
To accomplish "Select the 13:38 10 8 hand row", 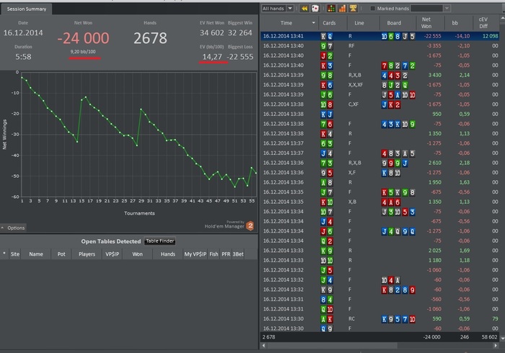I will 380,104.
